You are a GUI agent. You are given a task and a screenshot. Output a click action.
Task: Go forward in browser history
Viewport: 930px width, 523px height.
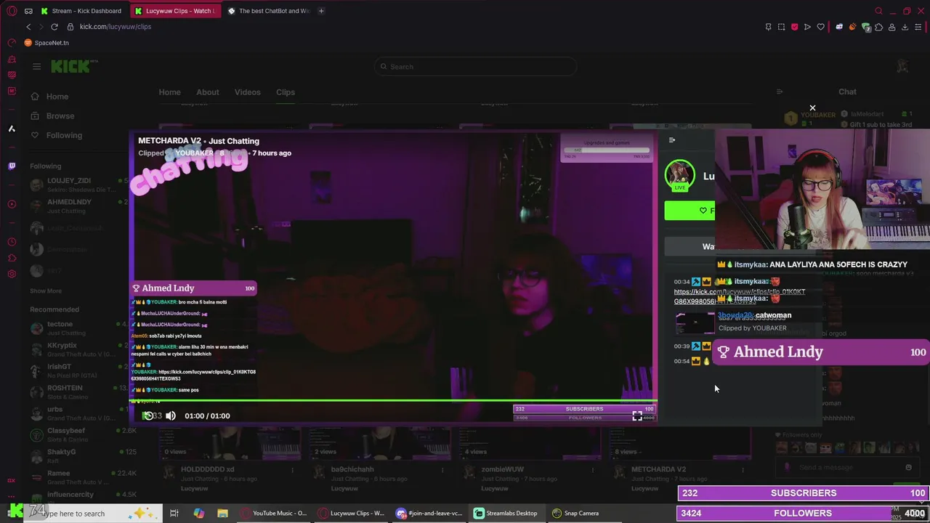pyautogui.click(x=41, y=27)
